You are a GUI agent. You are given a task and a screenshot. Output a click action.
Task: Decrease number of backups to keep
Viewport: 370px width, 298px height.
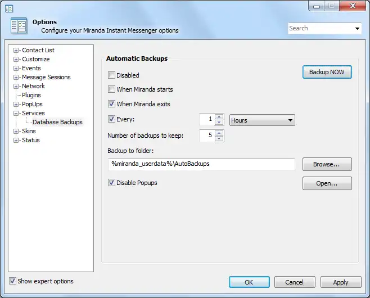coord(219,138)
